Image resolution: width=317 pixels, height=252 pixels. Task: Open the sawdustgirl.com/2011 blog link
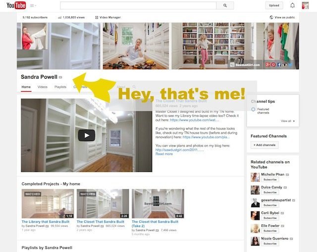[x=179, y=150]
